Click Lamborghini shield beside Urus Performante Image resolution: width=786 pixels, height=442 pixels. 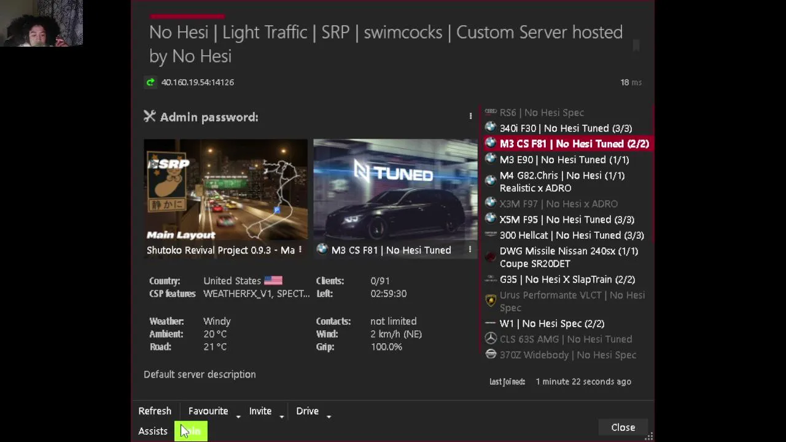click(490, 300)
